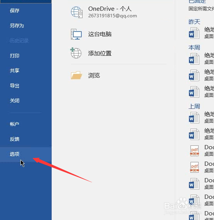Click the 上周 group header
The width and height of the screenshot is (214, 220).
point(194,107)
